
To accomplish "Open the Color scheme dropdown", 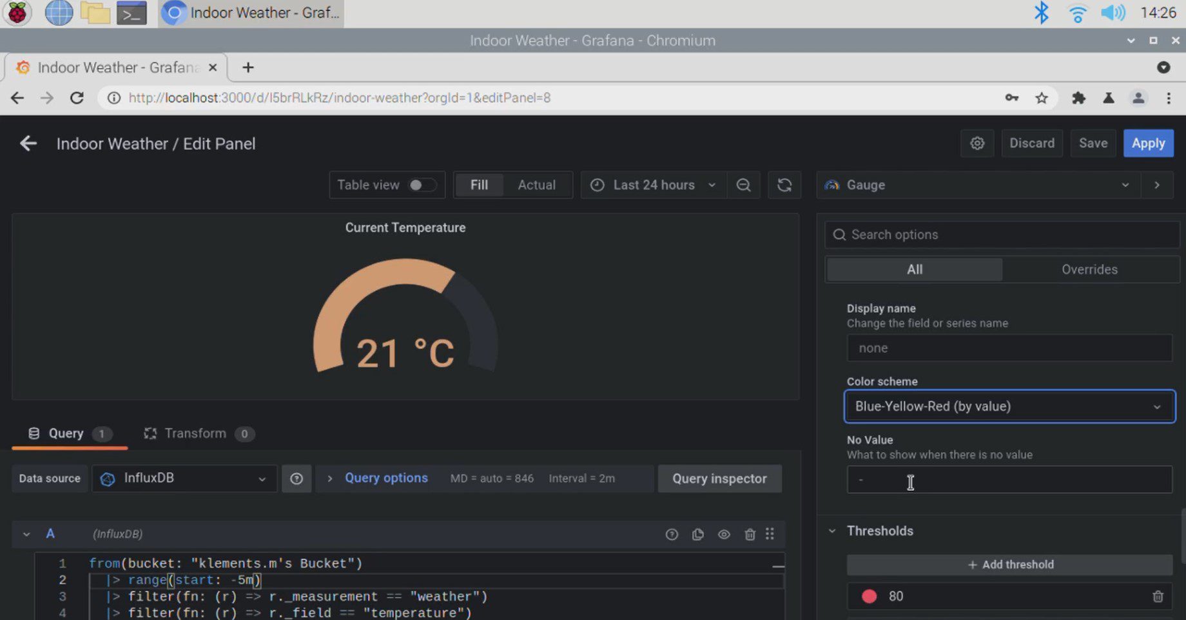I will (1009, 406).
